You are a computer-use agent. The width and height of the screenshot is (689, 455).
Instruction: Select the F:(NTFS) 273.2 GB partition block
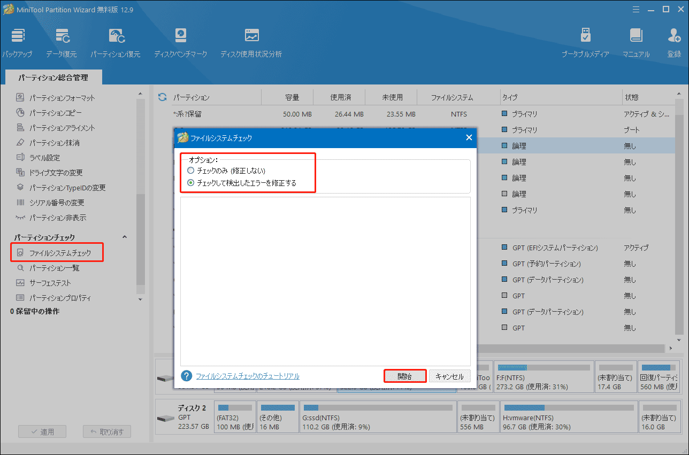point(543,377)
